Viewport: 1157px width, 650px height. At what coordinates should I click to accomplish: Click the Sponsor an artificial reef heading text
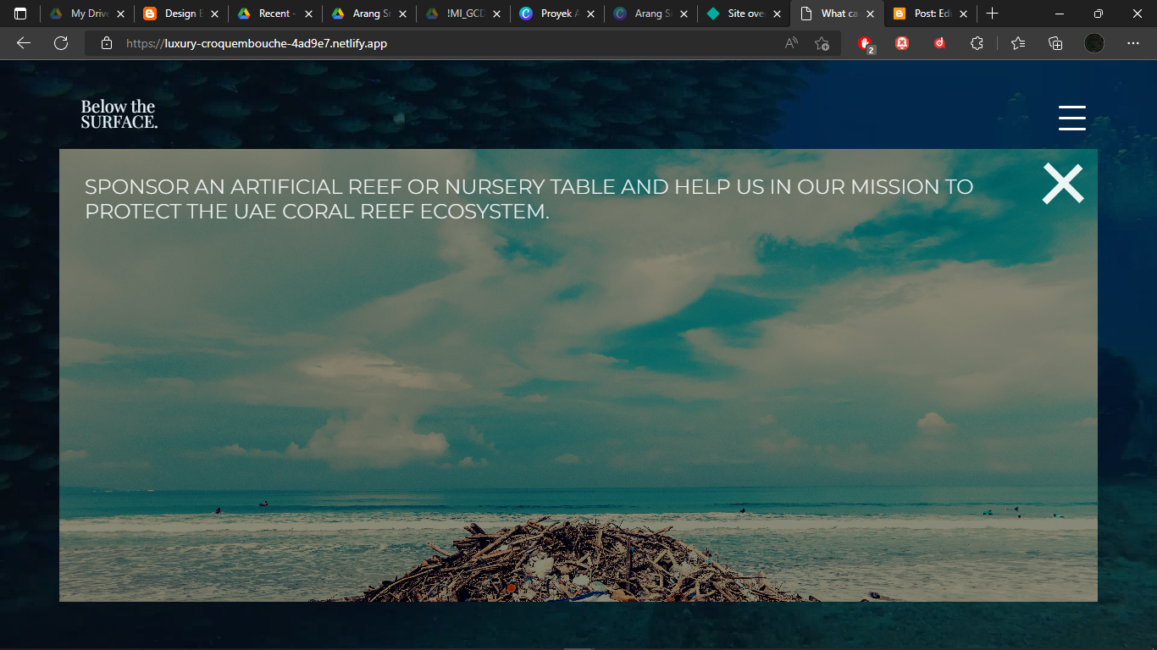[x=529, y=199]
